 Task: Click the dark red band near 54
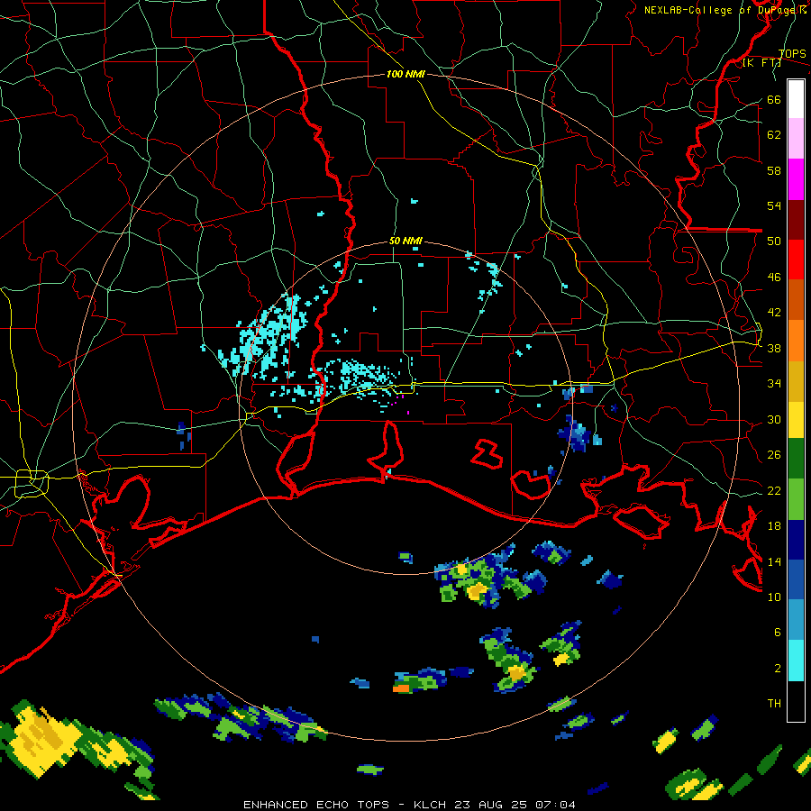point(796,219)
